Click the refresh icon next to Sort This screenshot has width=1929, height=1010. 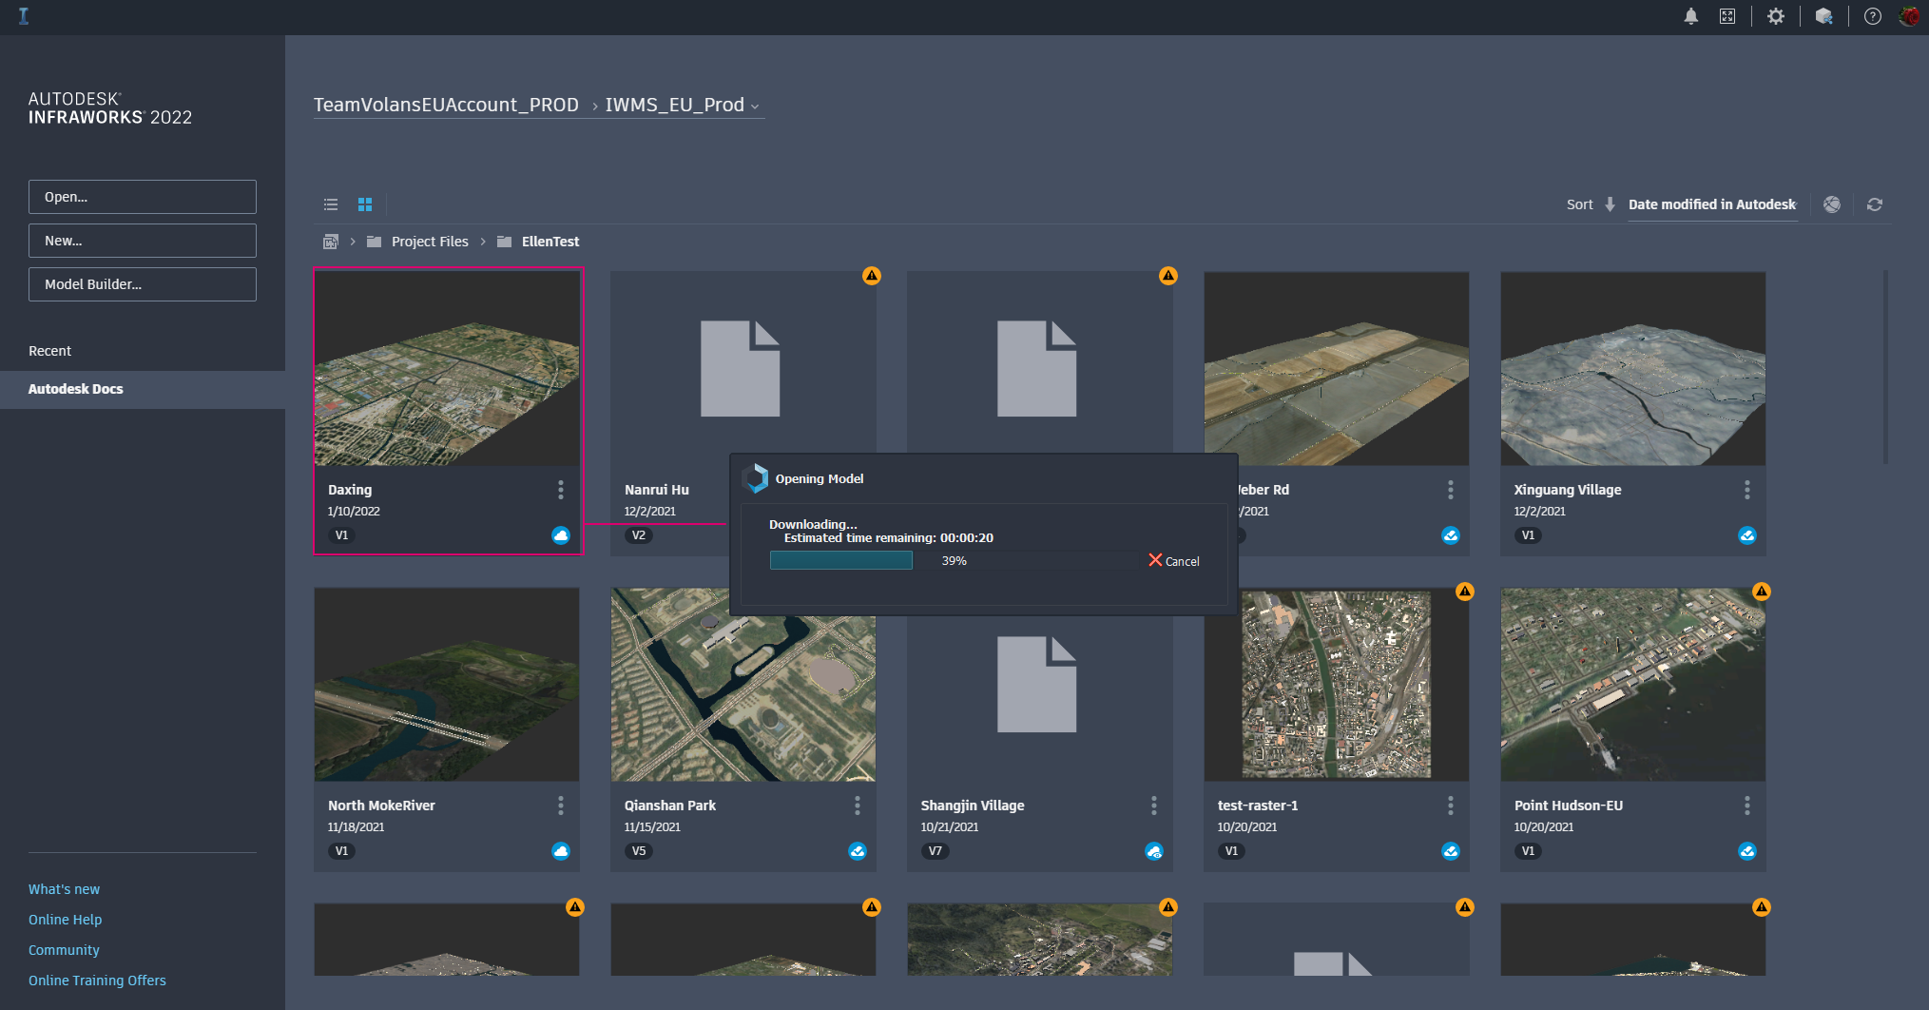[1874, 204]
